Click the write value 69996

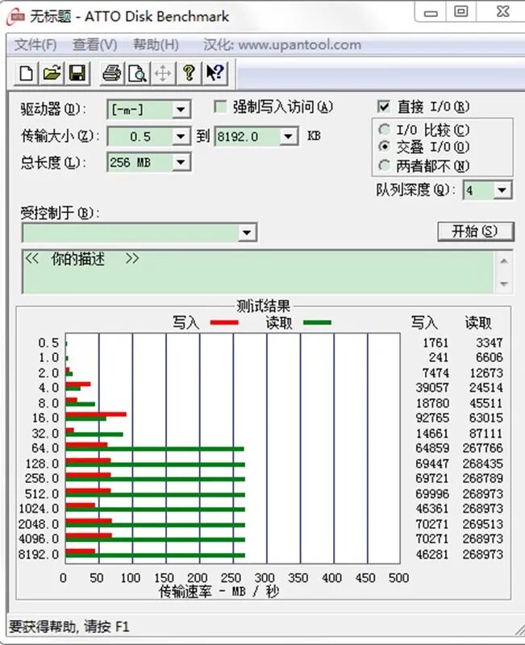tap(432, 493)
